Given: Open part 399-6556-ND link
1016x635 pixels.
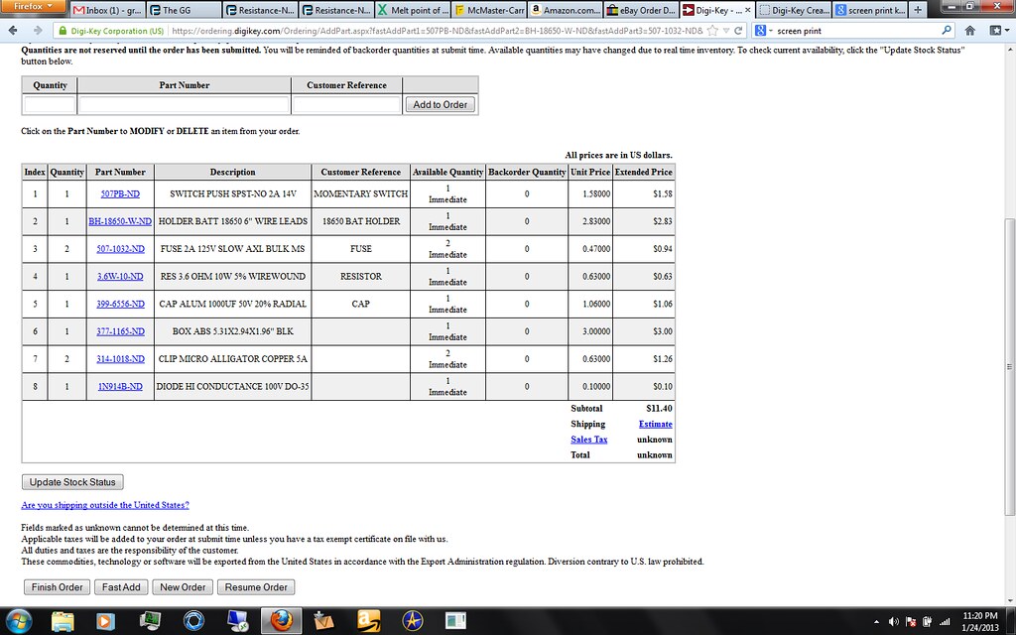Looking at the screenshot, I should (120, 304).
